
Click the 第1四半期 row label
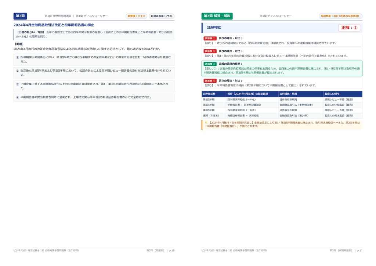pos(209,100)
